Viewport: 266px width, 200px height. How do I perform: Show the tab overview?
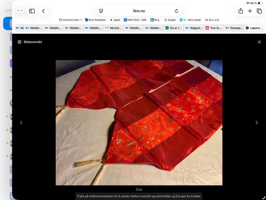click(259, 11)
